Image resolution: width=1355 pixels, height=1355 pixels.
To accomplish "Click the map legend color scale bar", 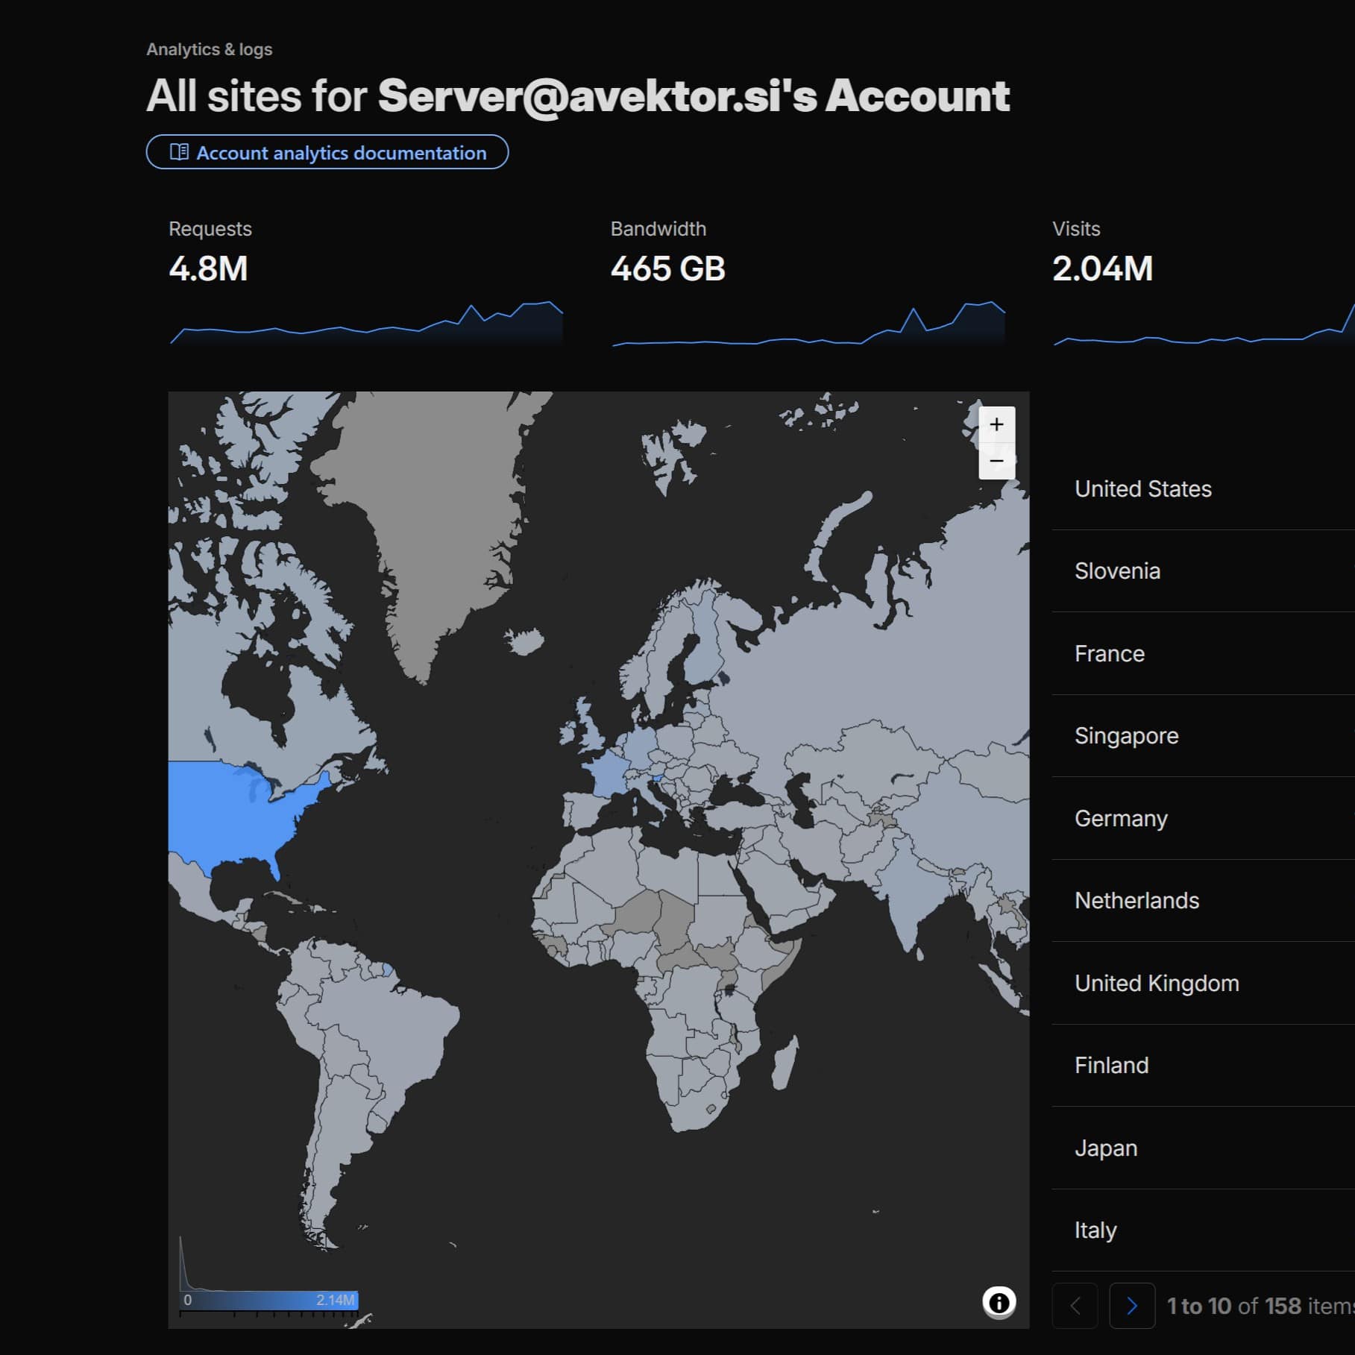I will pyautogui.click(x=269, y=1300).
